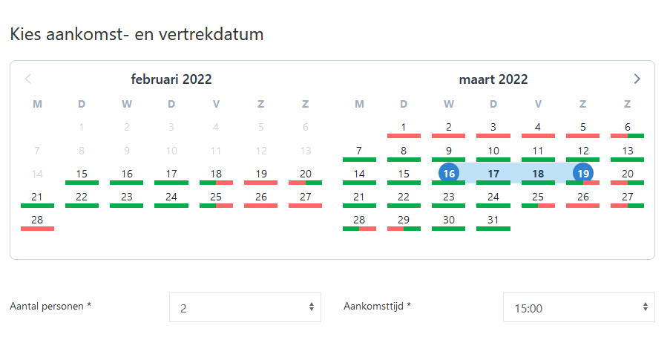Pick 25 maart date cell
Viewport: 670px width, 337px height.
pyautogui.click(x=538, y=197)
